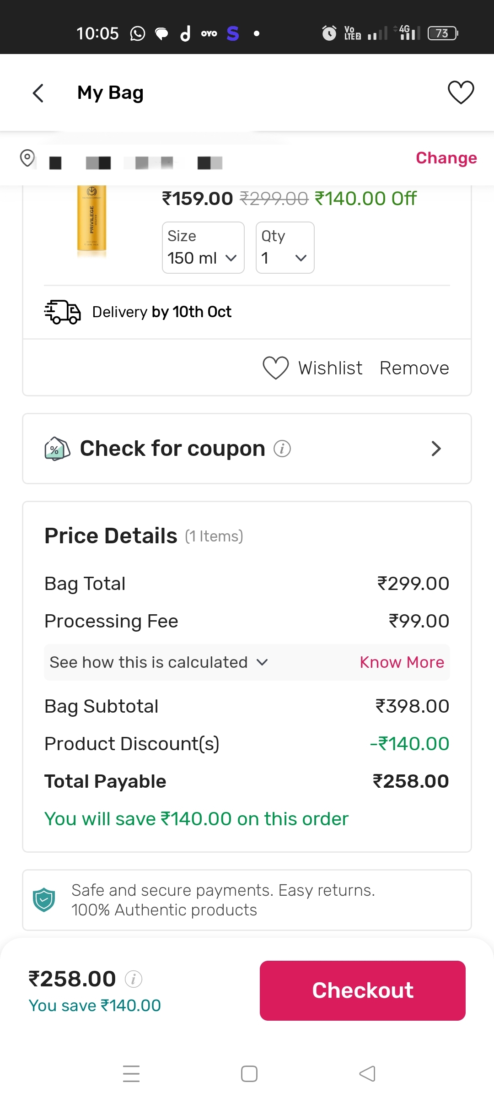The height and width of the screenshot is (1104, 494).
Task: Expand See how this is calculated
Action: pyautogui.click(x=159, y=662)
